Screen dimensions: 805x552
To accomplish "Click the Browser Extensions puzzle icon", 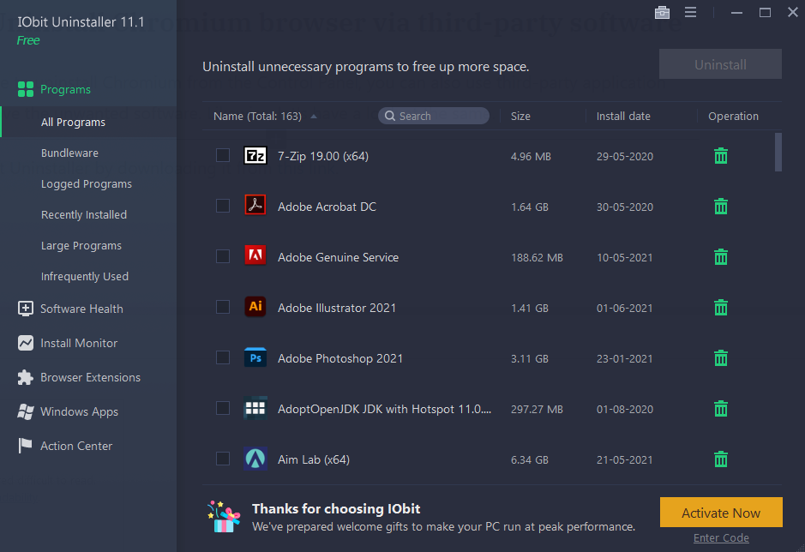I will [23, 377].
